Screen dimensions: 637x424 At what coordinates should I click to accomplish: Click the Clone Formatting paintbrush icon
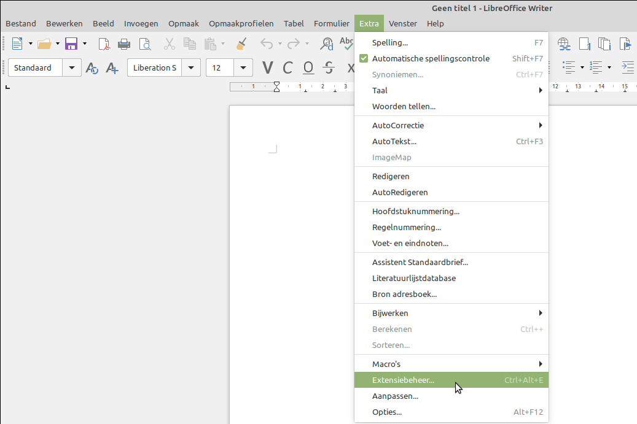tap(241, 44)
